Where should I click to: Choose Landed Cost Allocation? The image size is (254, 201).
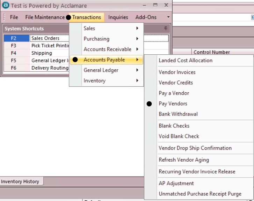coord(186,60)
